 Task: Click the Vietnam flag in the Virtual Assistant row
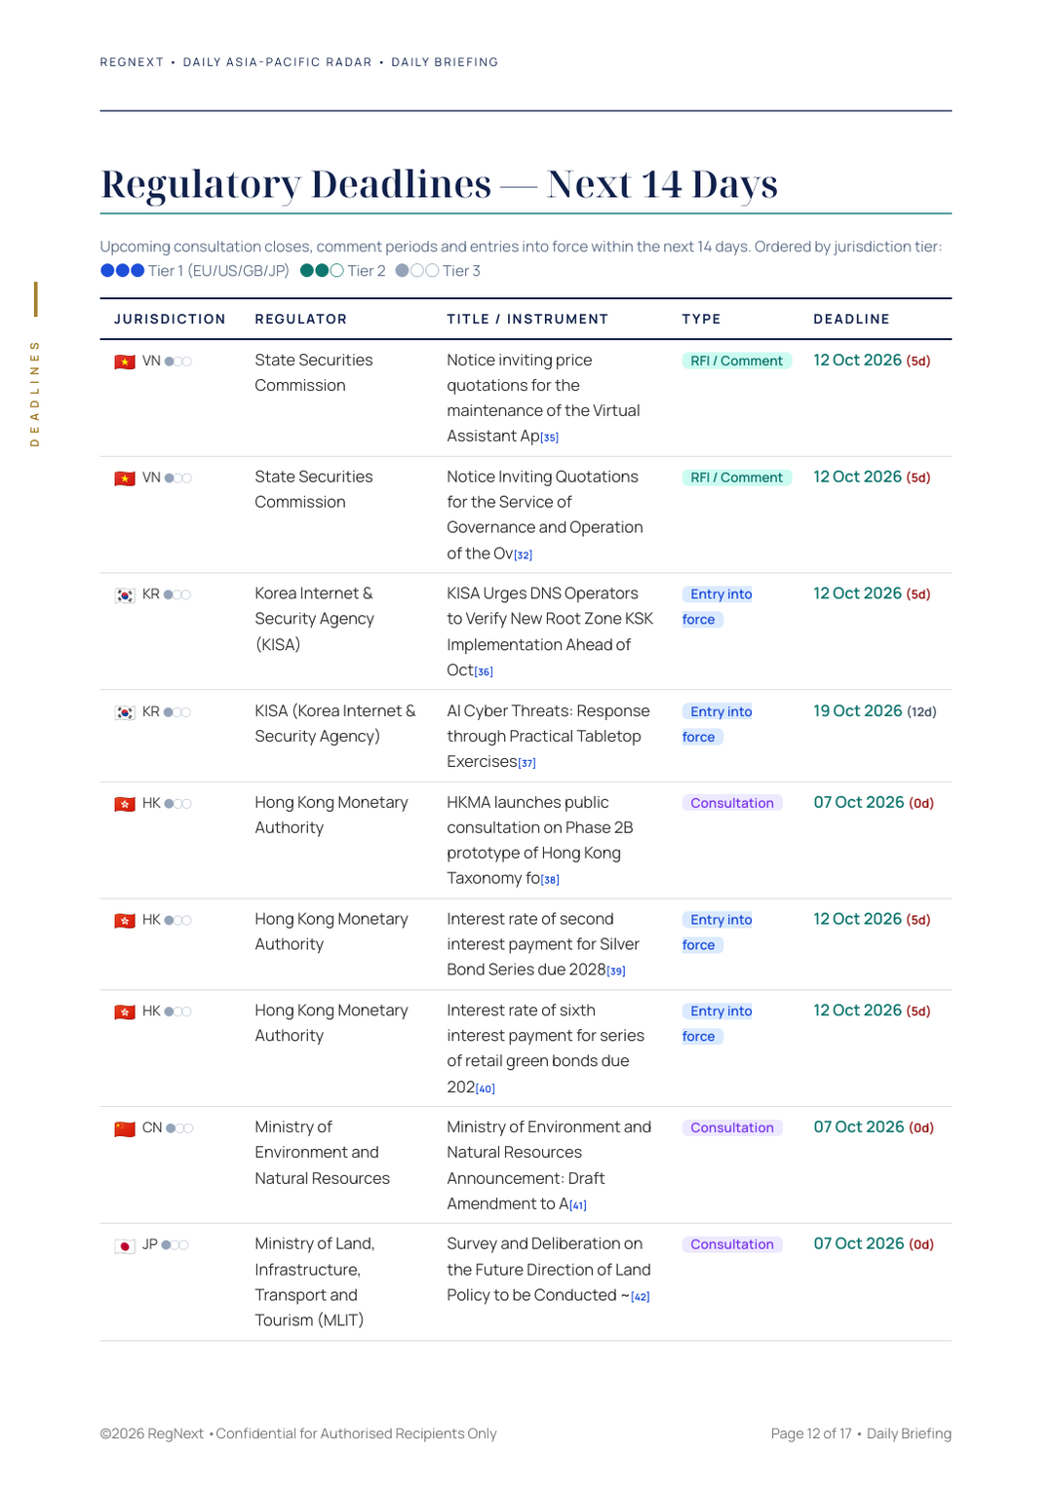pos(125,362)
